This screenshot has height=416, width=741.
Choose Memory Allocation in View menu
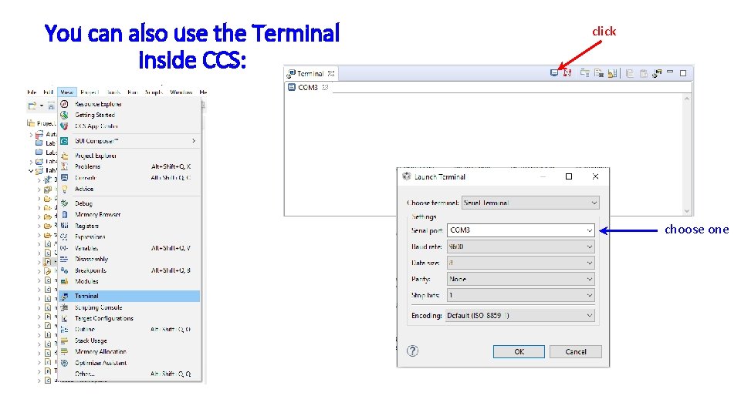coord(130,351)
